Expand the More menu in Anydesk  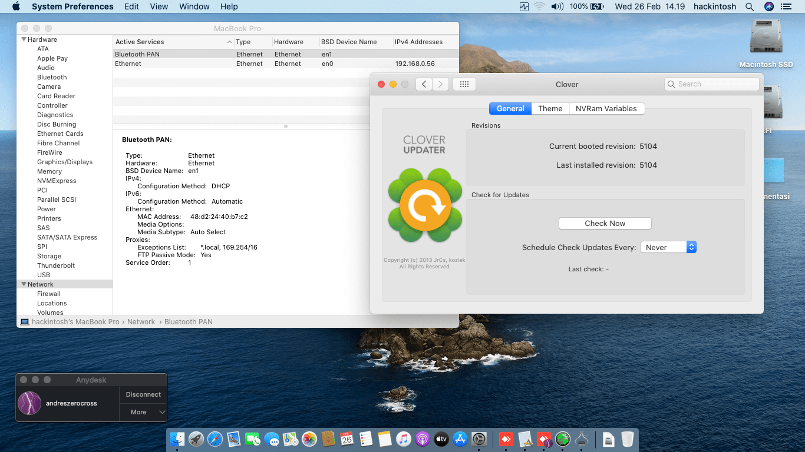[143, 412]
